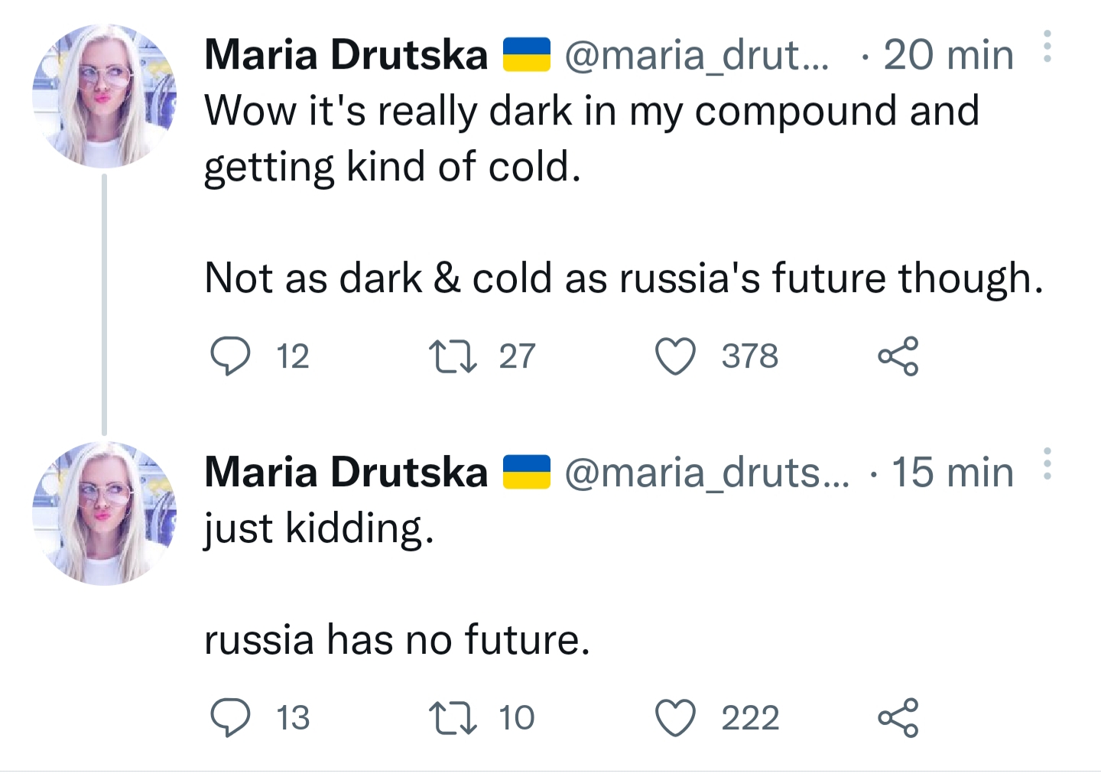Share the second tweet using share icon

[x=898, y=718]
